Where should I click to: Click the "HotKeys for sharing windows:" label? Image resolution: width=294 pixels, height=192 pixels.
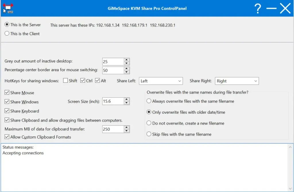(32, 81)
